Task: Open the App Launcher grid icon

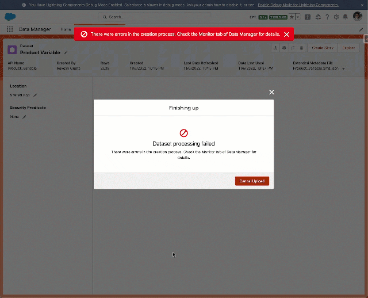Action: coord(10,29)
